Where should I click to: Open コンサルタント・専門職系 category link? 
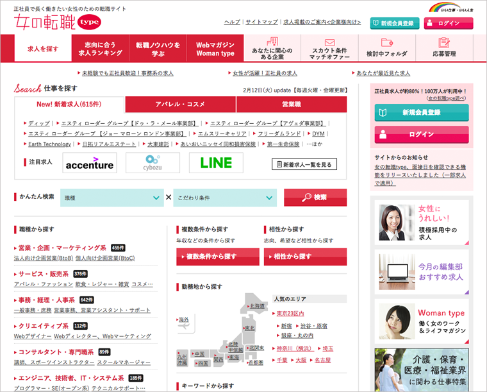tap(56, 352)
